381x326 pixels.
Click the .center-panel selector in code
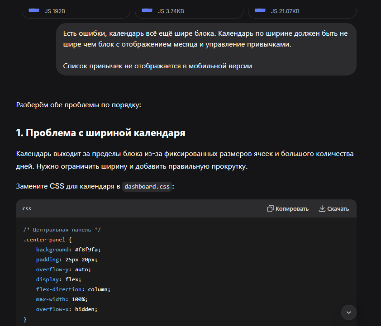[x=44, y=239]
